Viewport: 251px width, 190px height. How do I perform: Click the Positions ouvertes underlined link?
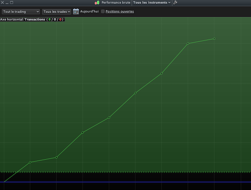tap(120, 11)
